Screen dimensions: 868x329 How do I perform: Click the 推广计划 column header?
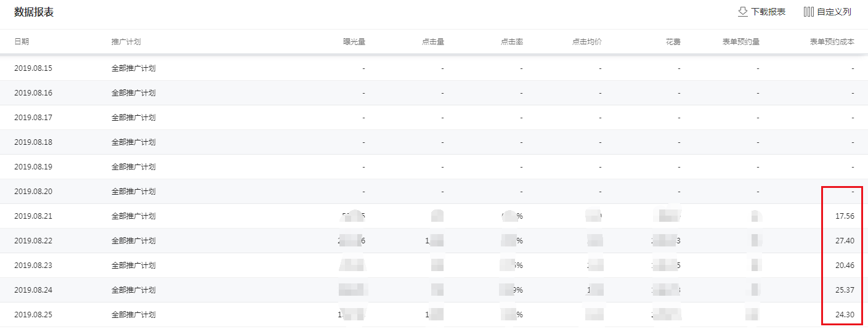(x=126, y=42)
